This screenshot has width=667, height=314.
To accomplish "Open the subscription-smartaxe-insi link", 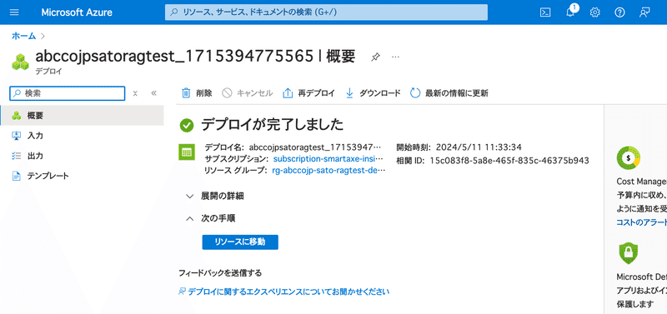I will (328, 159).
